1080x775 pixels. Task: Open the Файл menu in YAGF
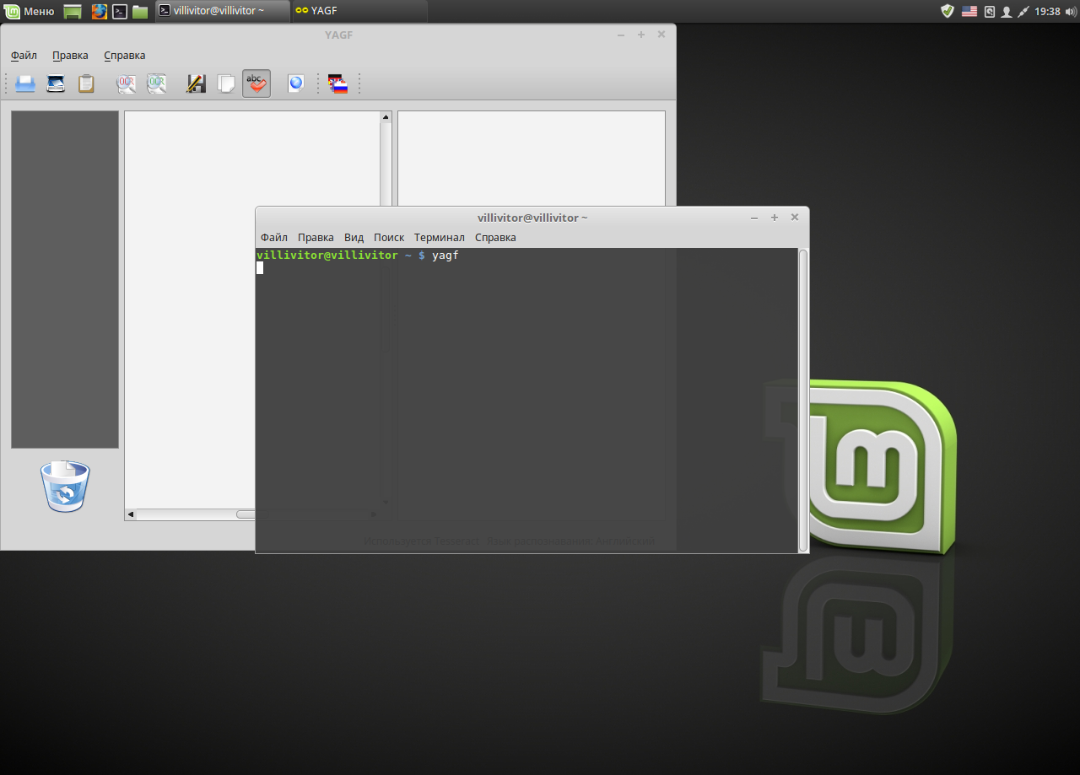24,56
